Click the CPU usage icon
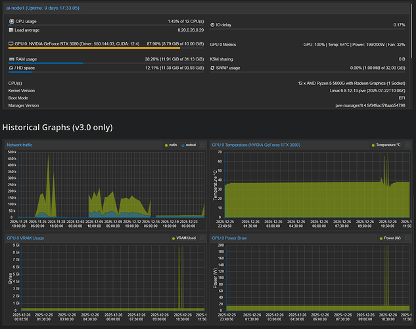 tap(11, 22)
